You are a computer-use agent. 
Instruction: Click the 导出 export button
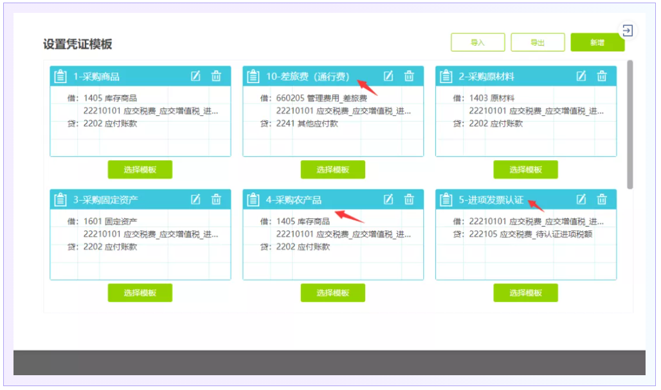538,42
